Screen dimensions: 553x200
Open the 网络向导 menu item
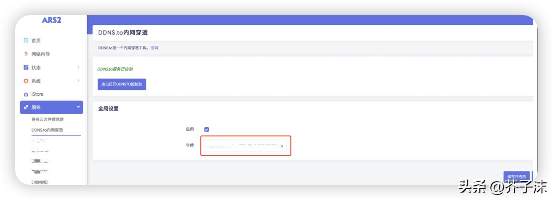tap(41, 54)
